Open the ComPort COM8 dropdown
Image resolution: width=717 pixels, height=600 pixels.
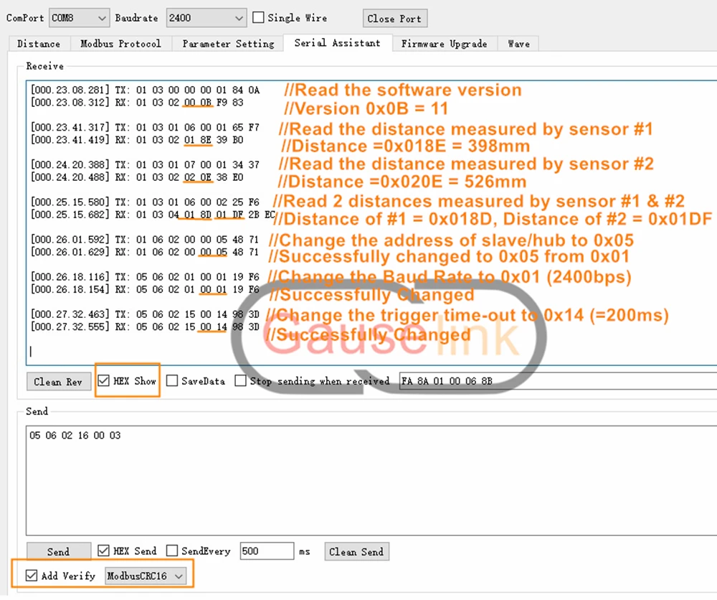(79, 18)
